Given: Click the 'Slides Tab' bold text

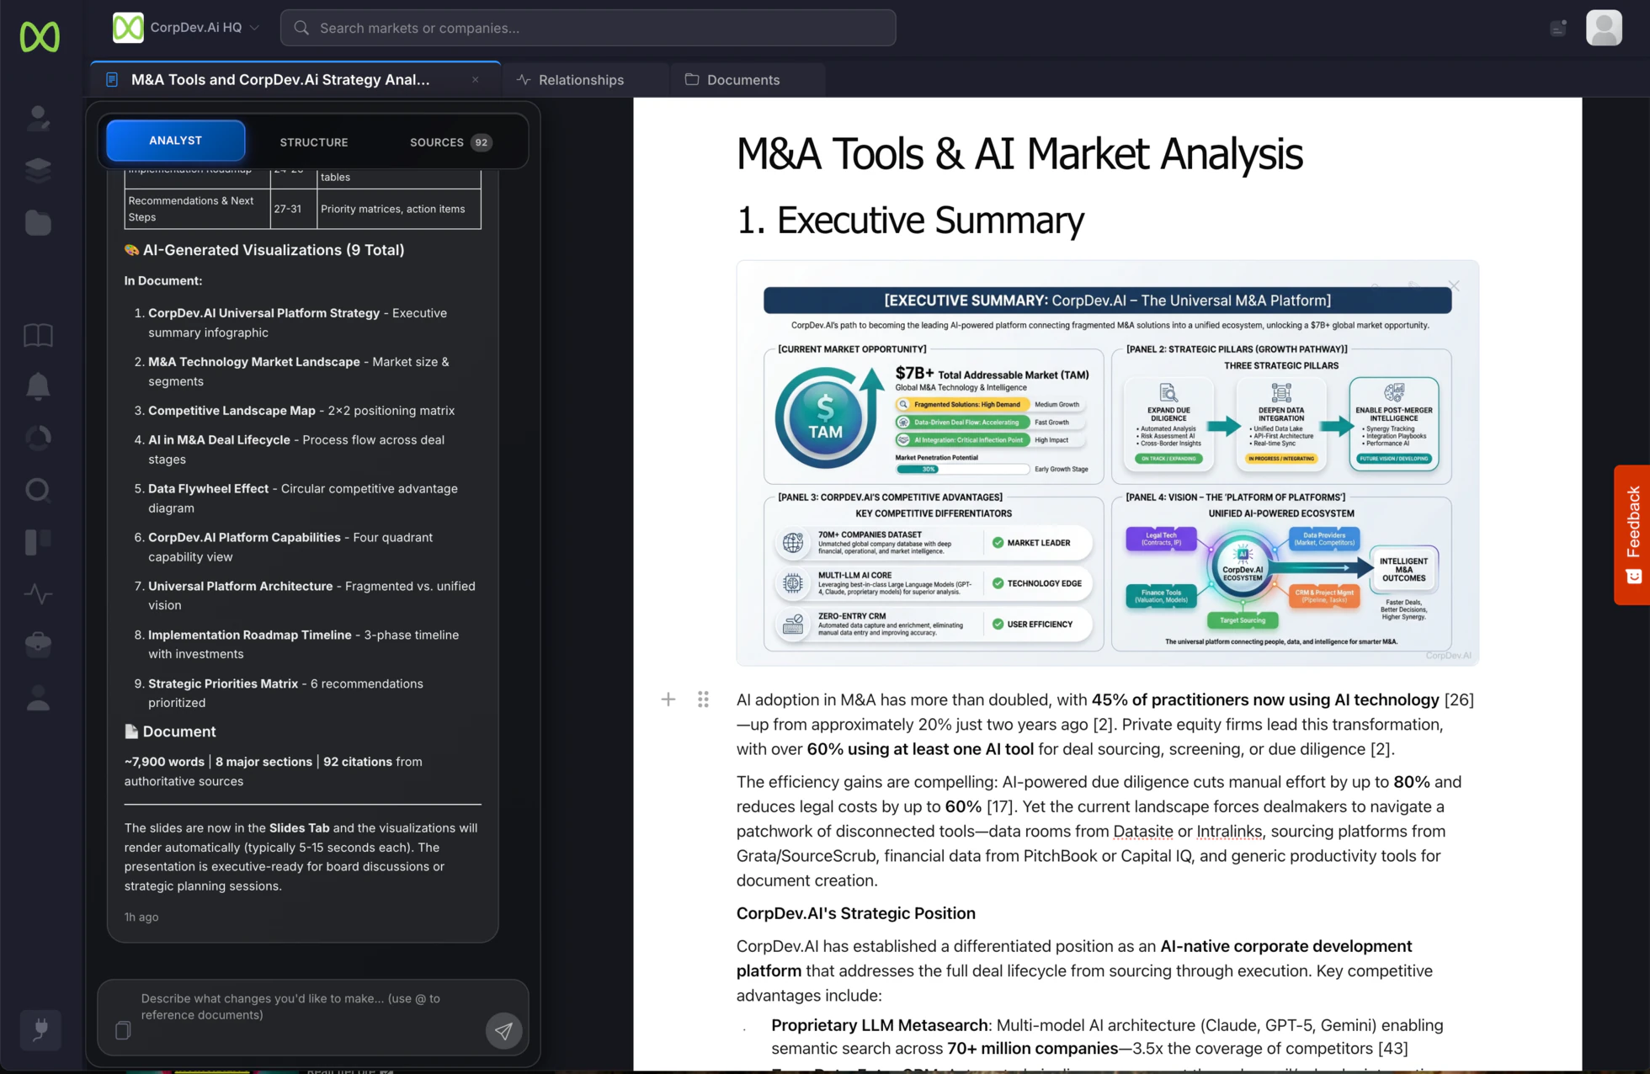Looking at the screenshot, I should [x=299, y=828].
